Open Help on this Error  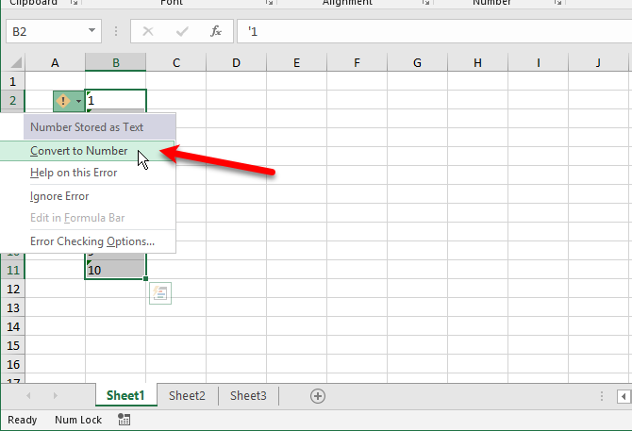click(74, 173)
